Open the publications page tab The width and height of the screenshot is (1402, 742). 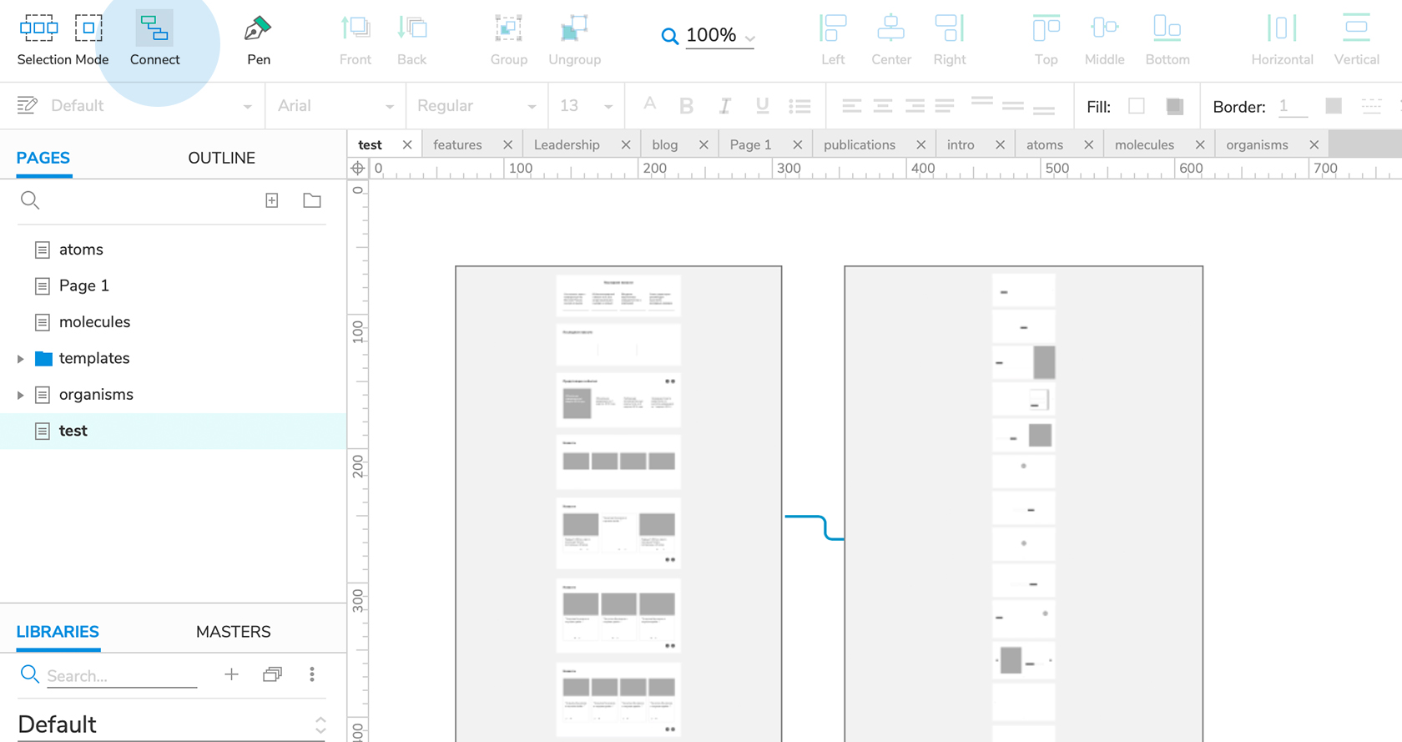tap(860, 144)
